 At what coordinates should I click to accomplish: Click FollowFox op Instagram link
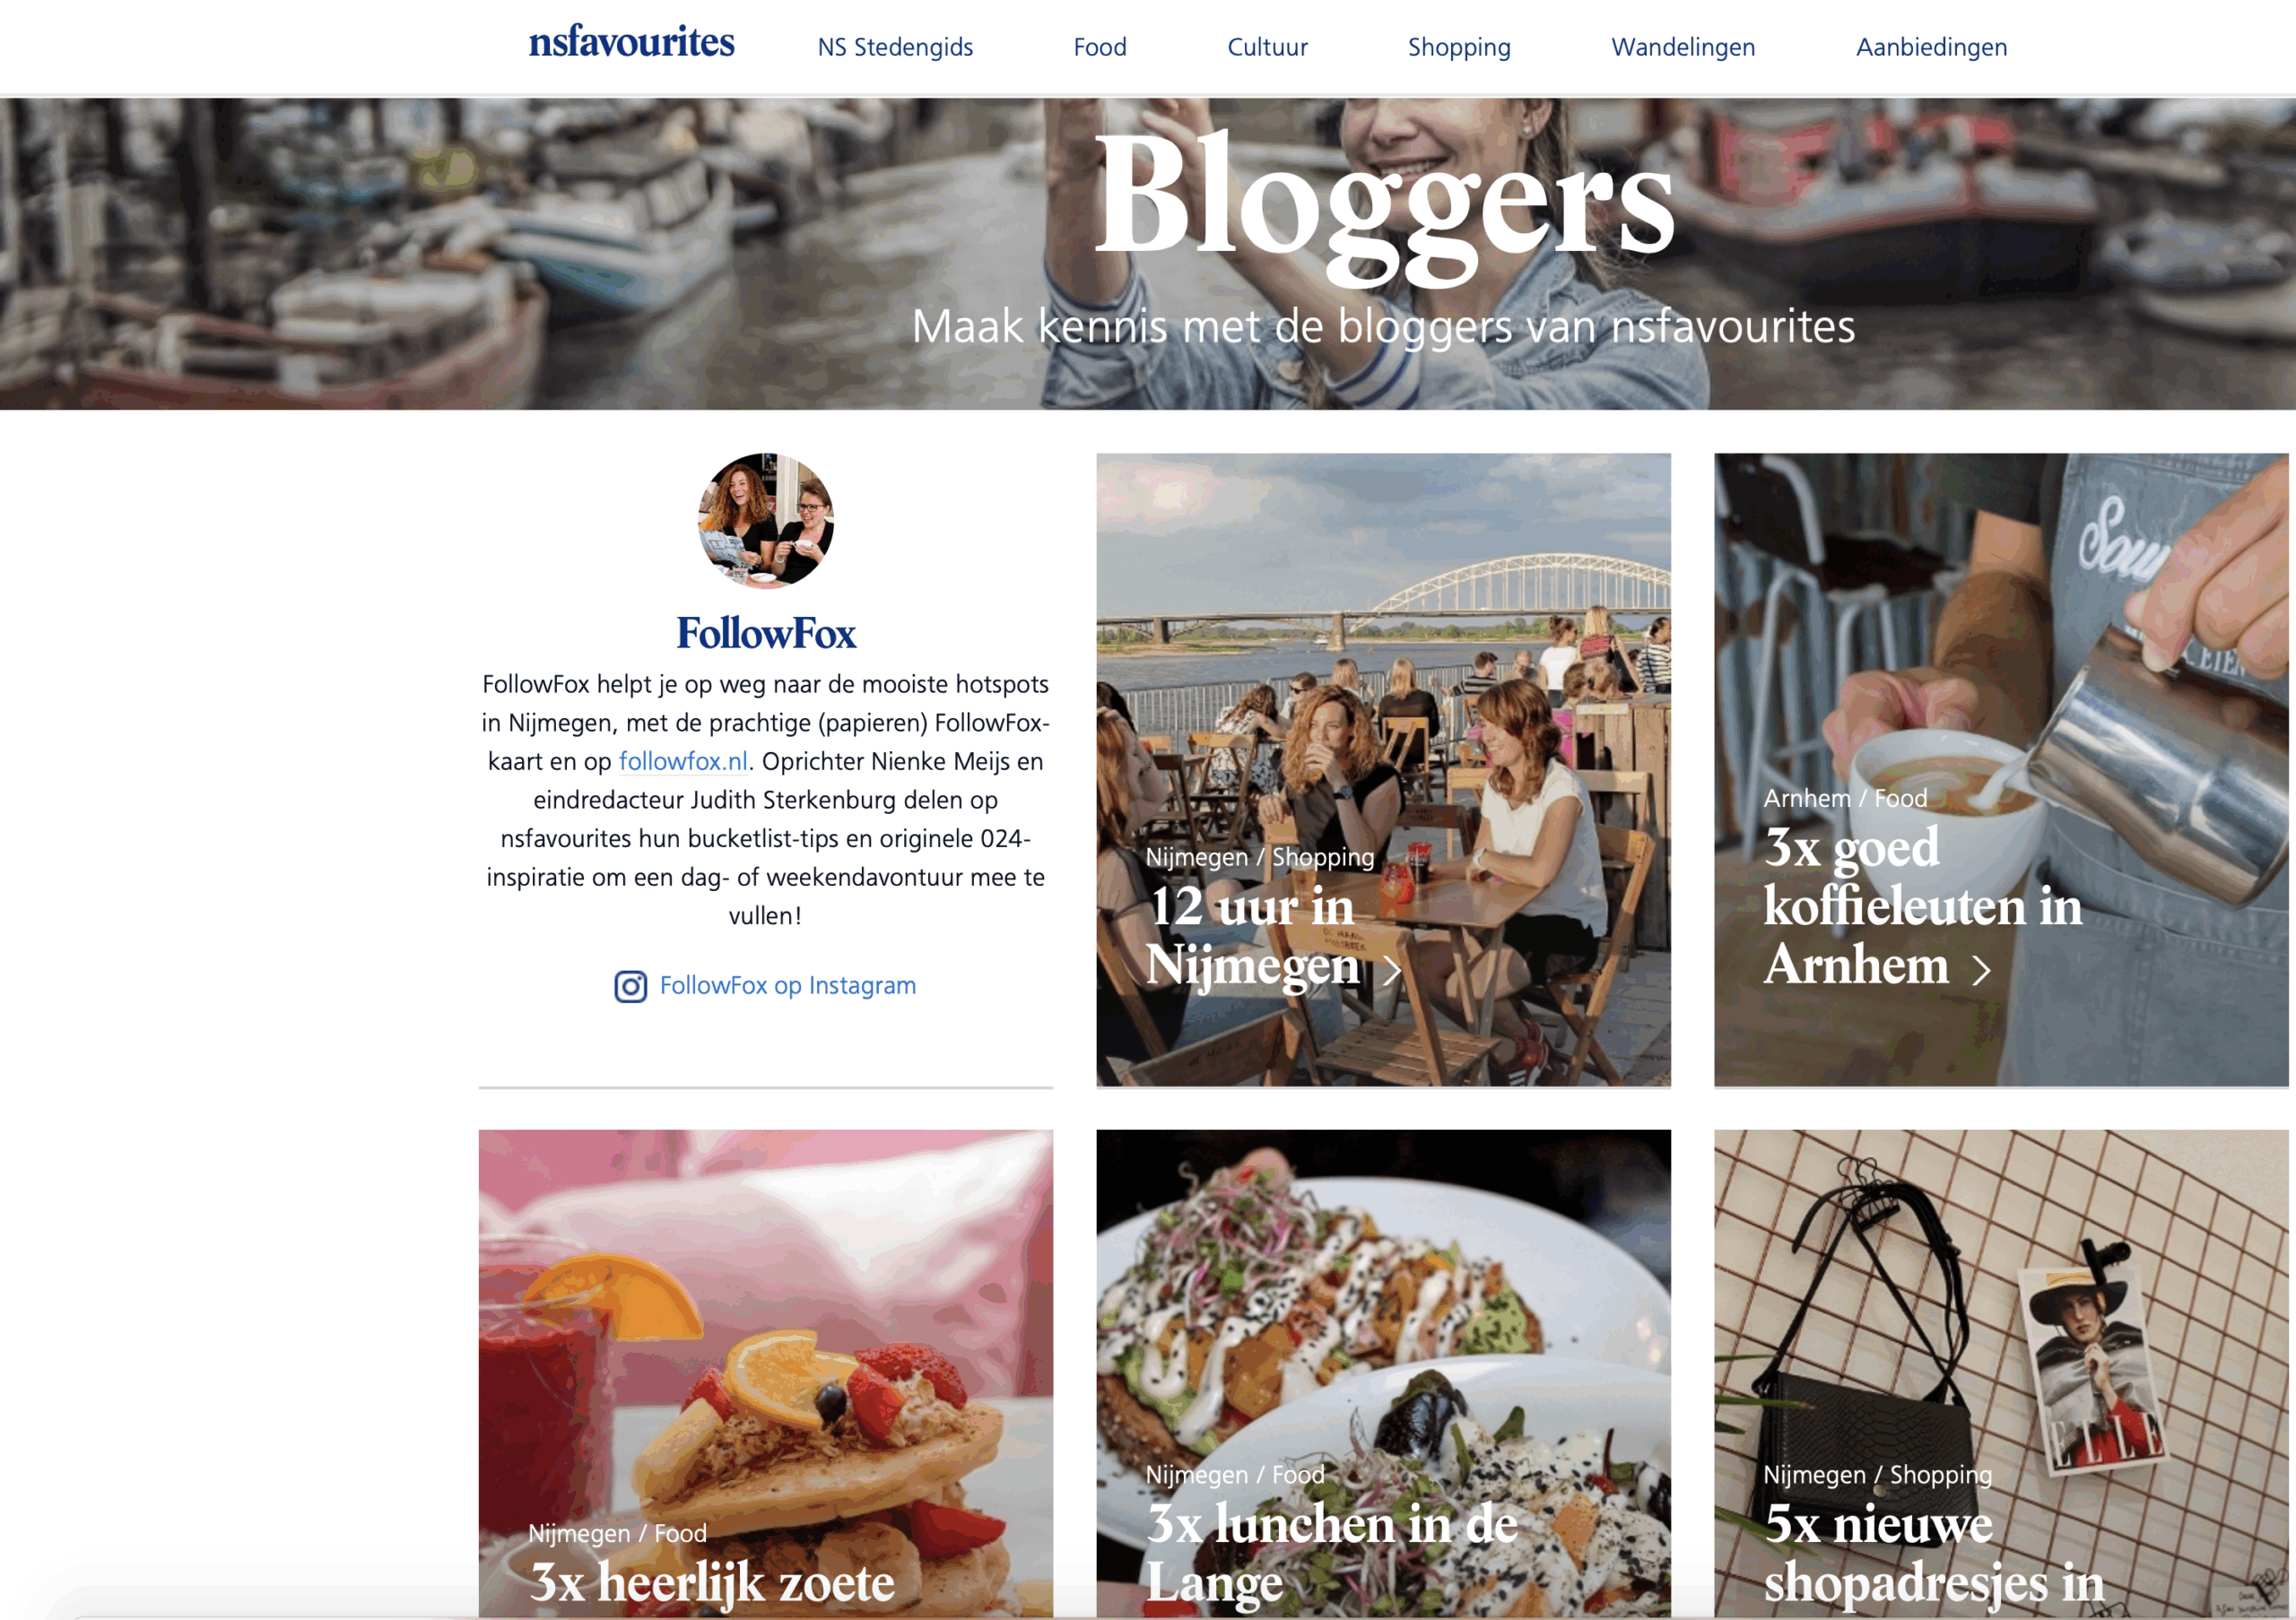pos(787,985)
